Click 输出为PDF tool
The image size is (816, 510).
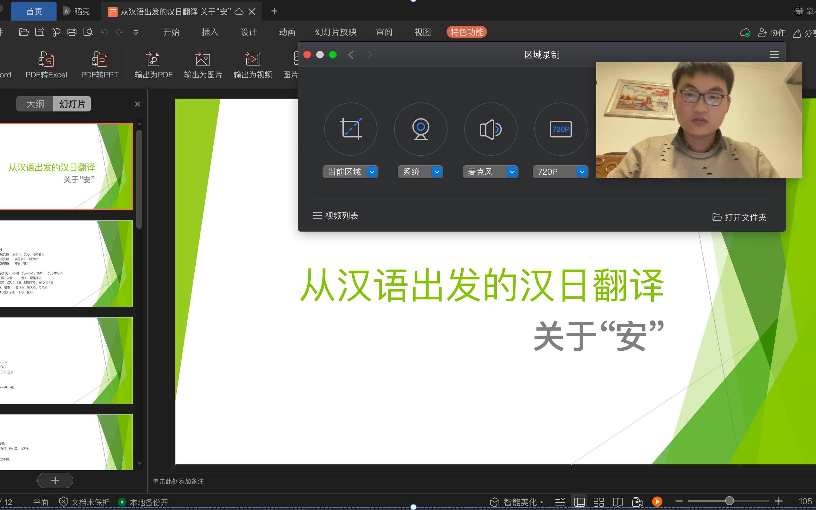(154, 65)
